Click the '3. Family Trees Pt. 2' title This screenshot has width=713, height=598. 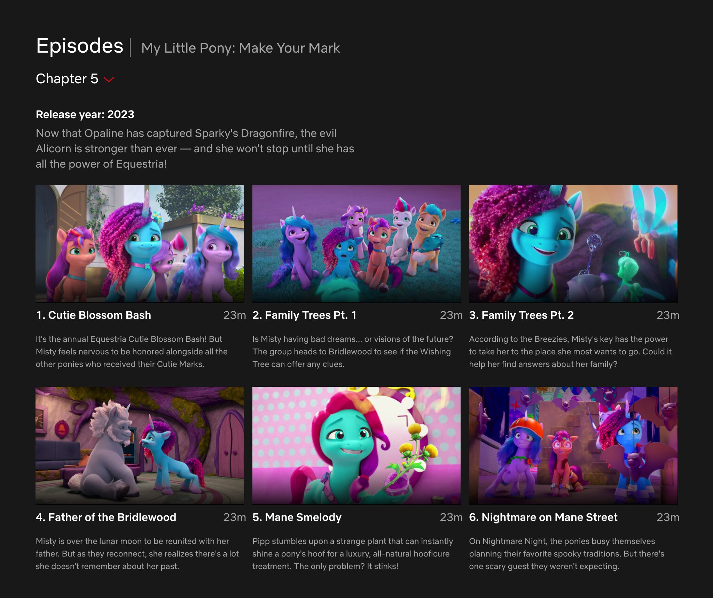pos(521,315)
